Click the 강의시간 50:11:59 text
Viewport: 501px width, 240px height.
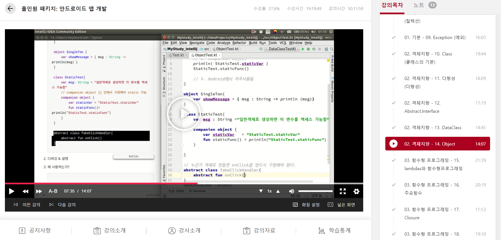click(x=346, y=9)
